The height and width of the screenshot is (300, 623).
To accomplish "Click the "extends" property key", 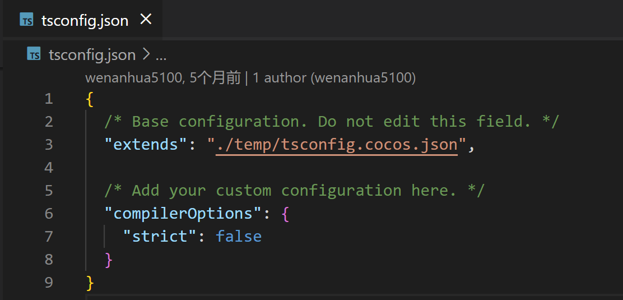I will coord(146,145).
